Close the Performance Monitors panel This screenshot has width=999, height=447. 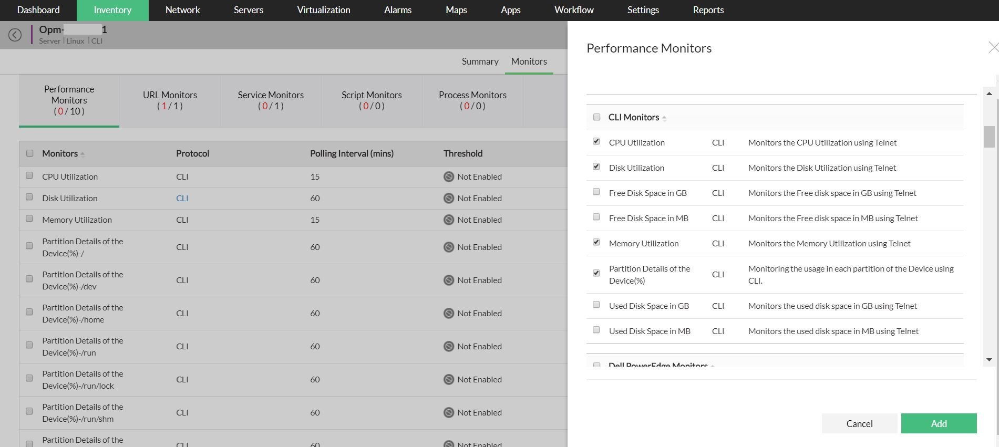point(993,48)
